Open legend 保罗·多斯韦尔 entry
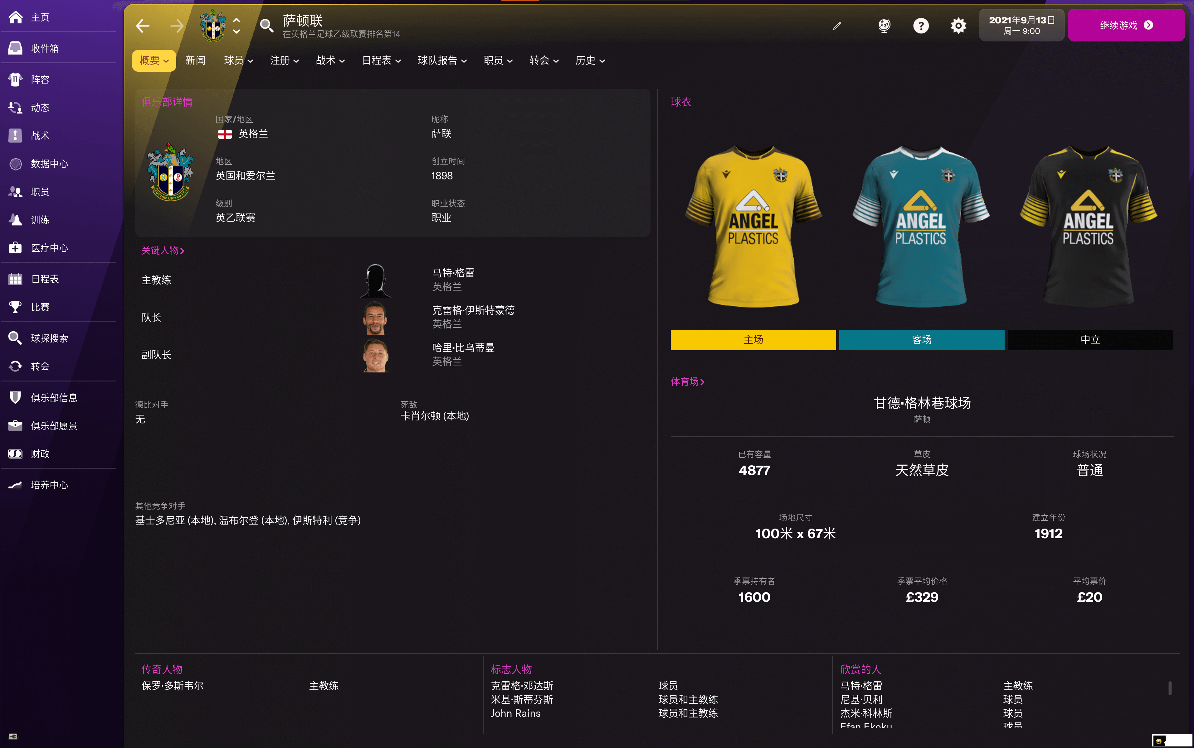The width and height of the screenshot is (1194, 748). (x=172, y=686)
